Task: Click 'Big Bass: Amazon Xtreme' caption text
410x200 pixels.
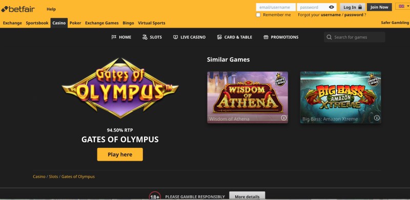Action: (330, 119)
